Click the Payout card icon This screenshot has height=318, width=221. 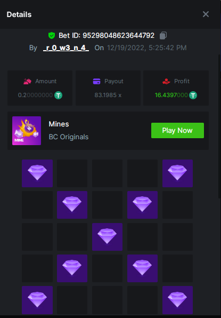[97, 81]
